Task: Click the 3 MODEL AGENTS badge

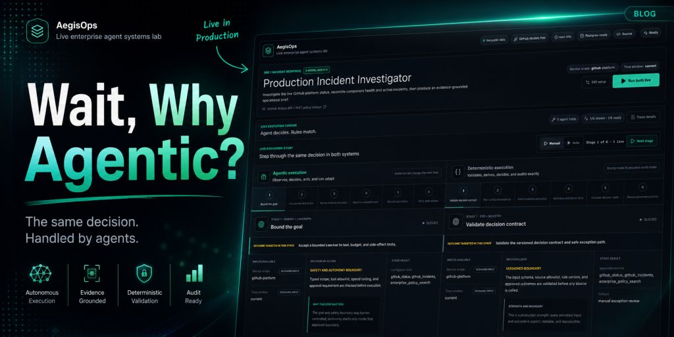Action: point(317,70)
